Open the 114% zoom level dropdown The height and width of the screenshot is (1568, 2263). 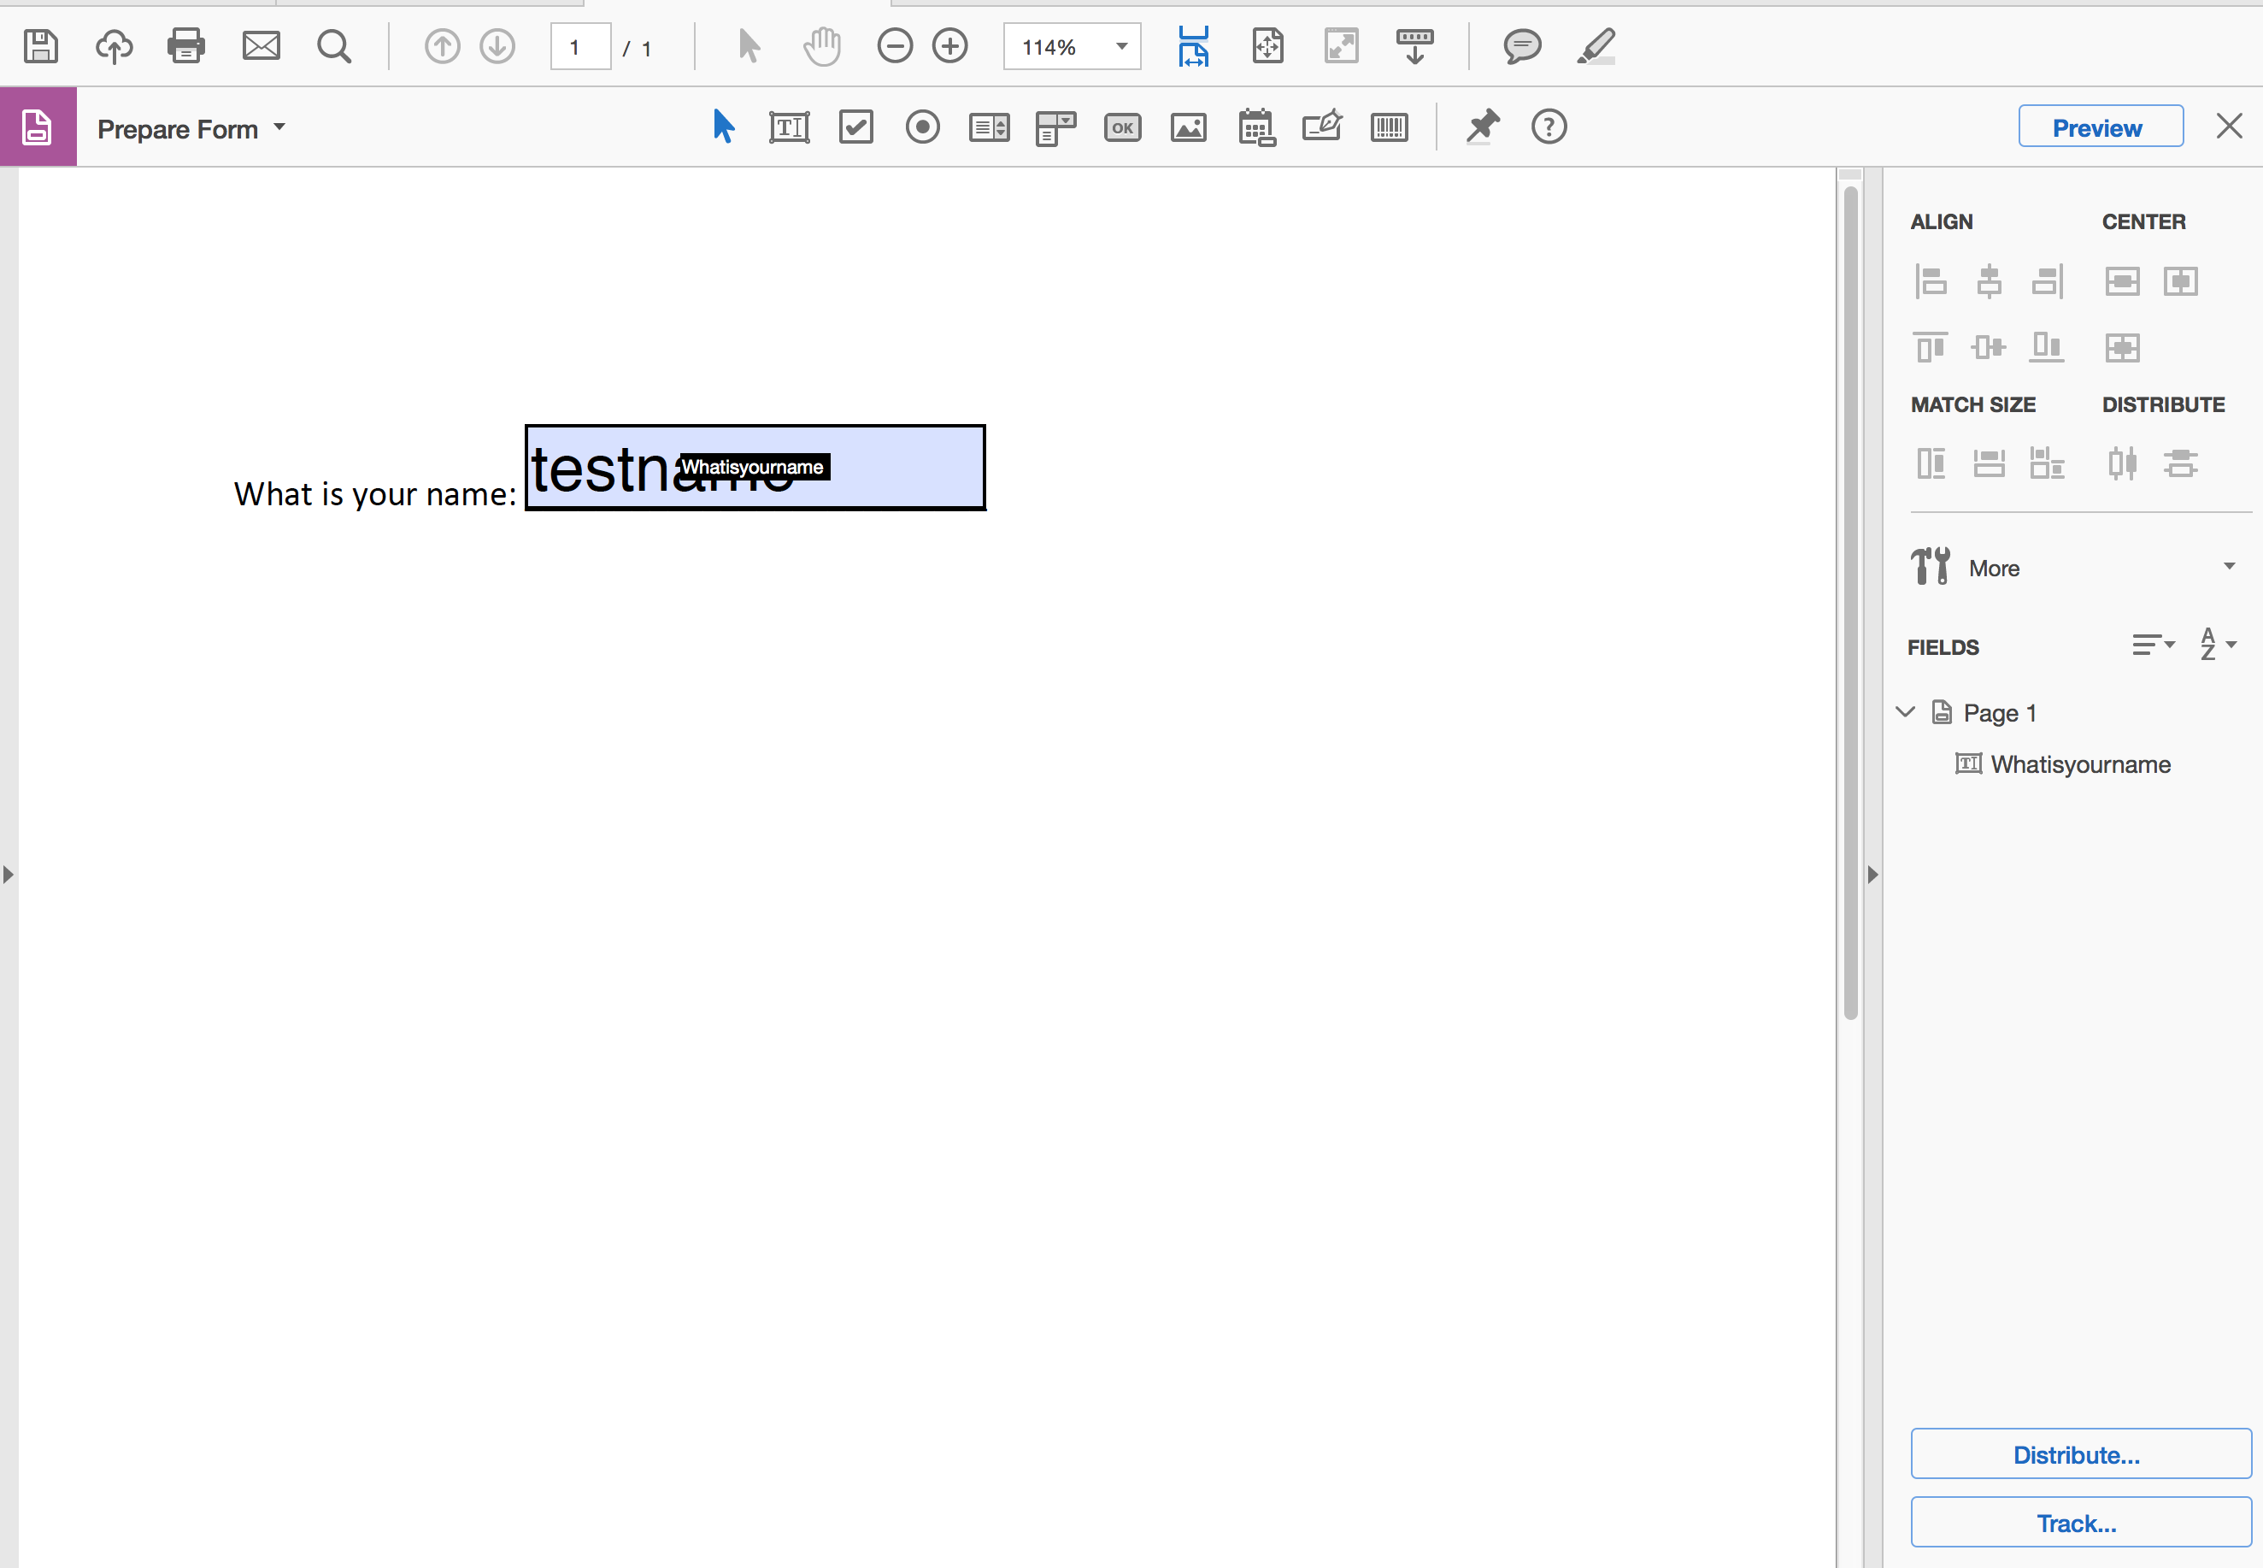[x=1121, y=46]
